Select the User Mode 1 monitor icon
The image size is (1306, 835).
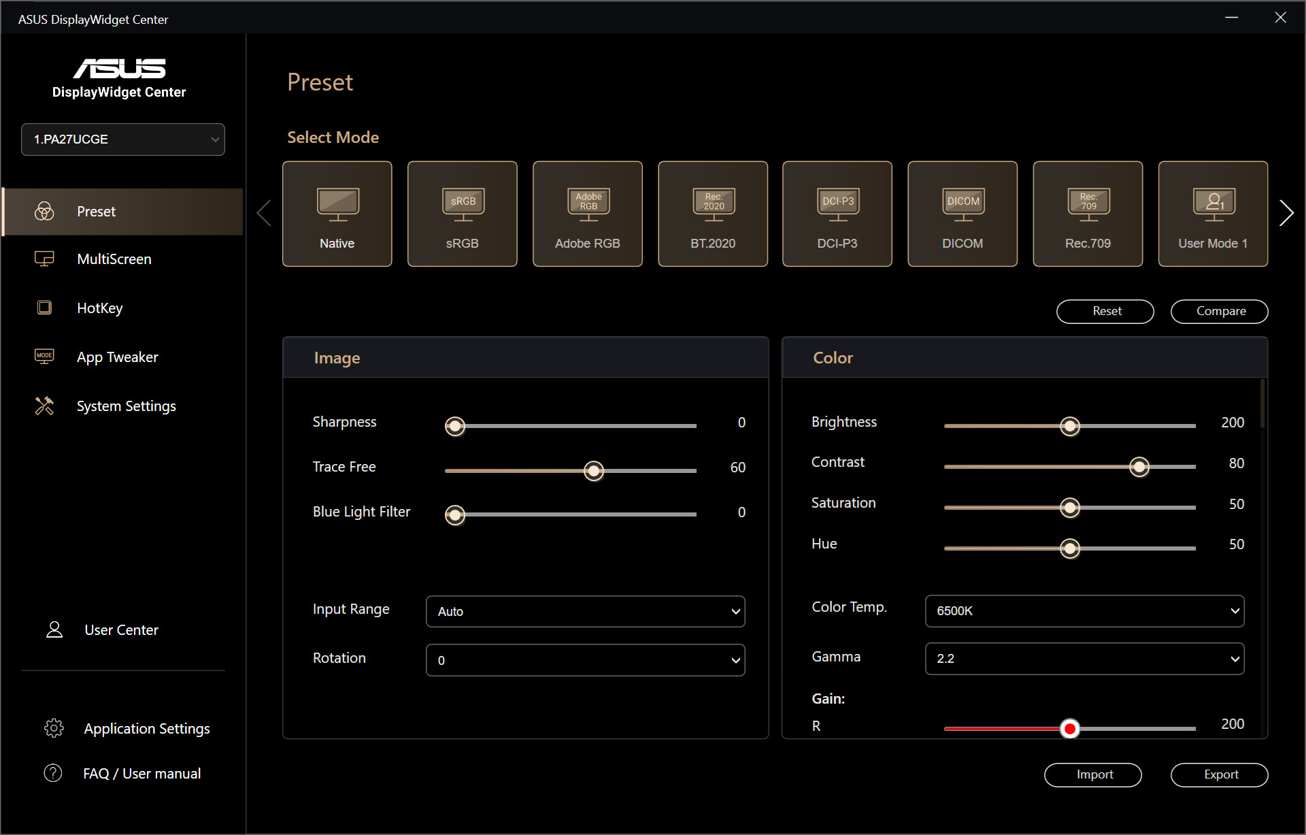pyautogui.click(x=1214, y=204)
